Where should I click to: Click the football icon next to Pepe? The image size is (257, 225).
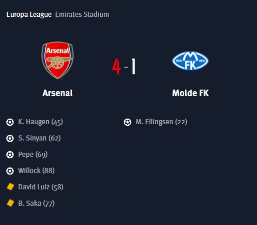[x=10, y=155]
